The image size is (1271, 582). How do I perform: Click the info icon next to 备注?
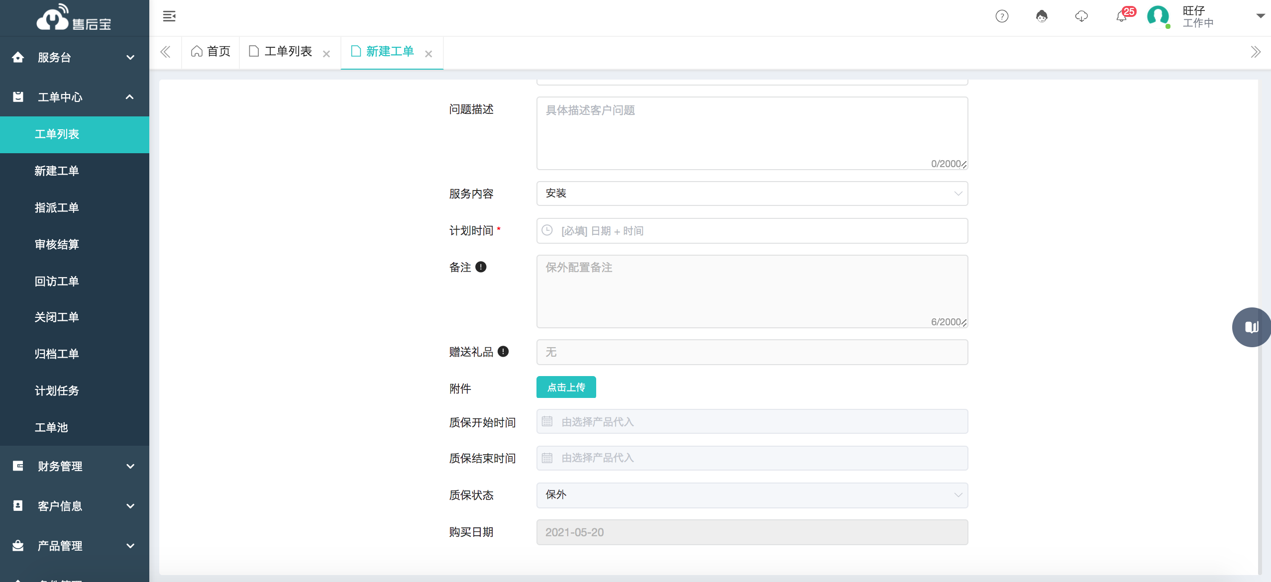click(x=481, y=267)
